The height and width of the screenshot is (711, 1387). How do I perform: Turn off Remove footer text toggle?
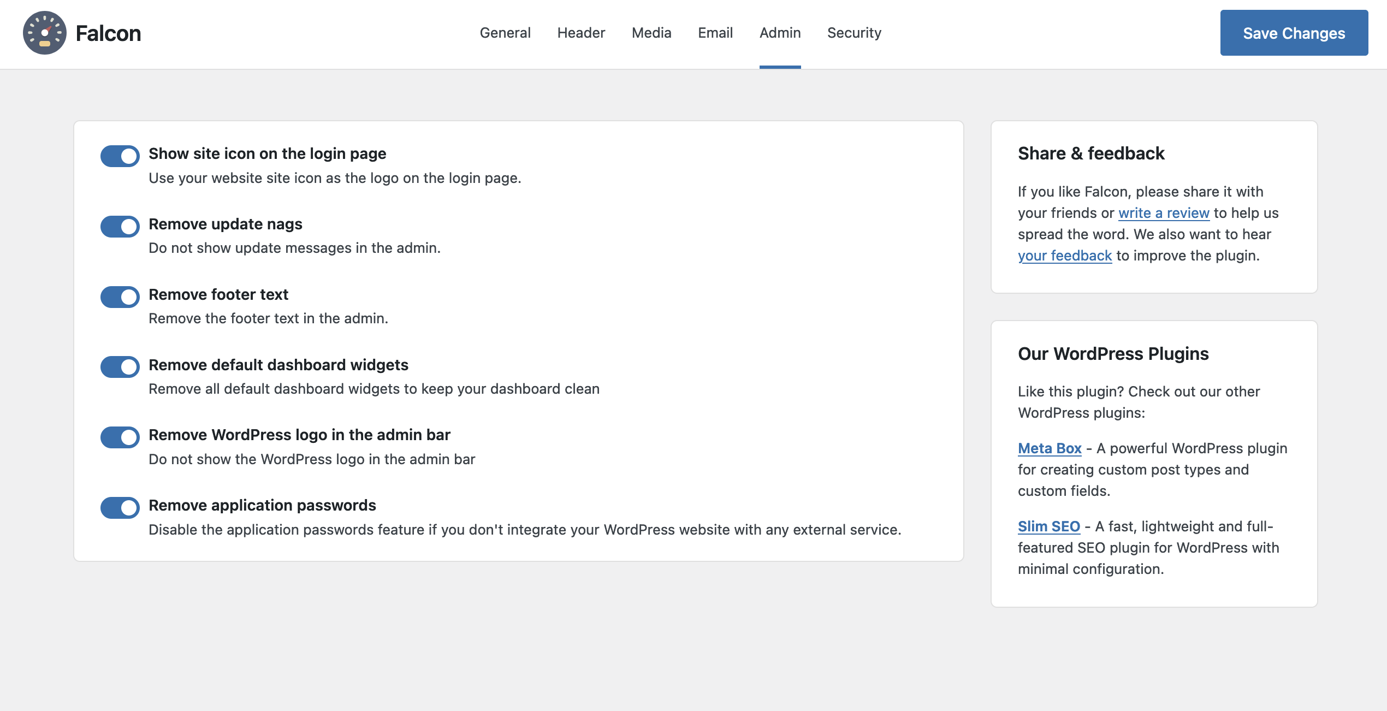[x=120, y=297]
